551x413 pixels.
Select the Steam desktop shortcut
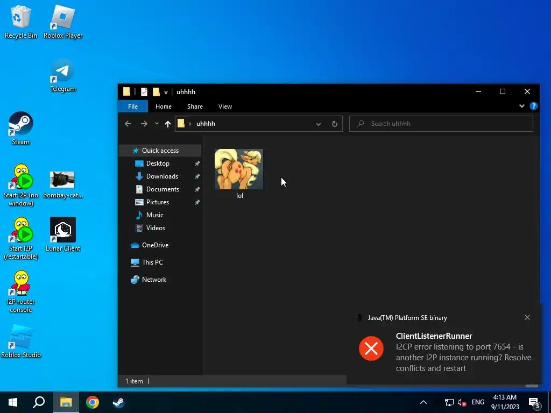pyautogui.click(x=21, y=129)
